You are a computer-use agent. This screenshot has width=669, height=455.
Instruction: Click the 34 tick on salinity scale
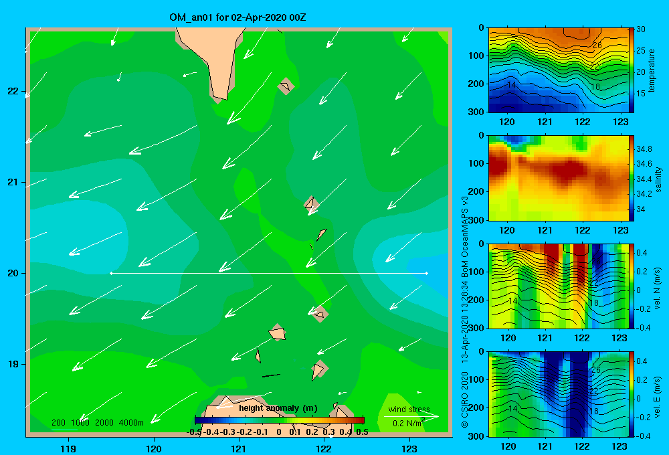click(641, 209)
